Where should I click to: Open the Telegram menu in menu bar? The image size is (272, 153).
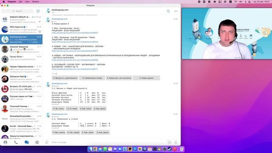click(x=11, y=2)
